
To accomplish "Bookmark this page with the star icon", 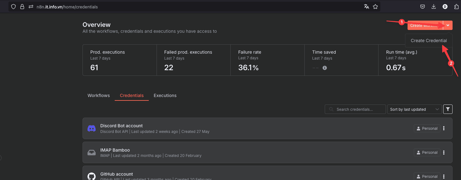I will click(x=375, y=7).
